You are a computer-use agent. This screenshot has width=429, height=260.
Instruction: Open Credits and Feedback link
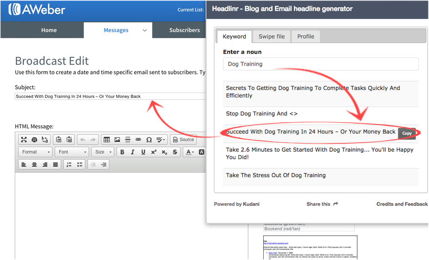(x=402, y=204)
